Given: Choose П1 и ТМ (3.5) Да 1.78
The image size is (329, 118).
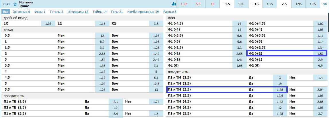Looking at the screenshot, I should click(x=280, y=90).
